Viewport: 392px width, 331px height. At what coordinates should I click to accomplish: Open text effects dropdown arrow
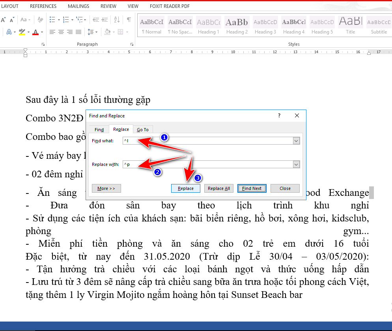tap(15, 32)
